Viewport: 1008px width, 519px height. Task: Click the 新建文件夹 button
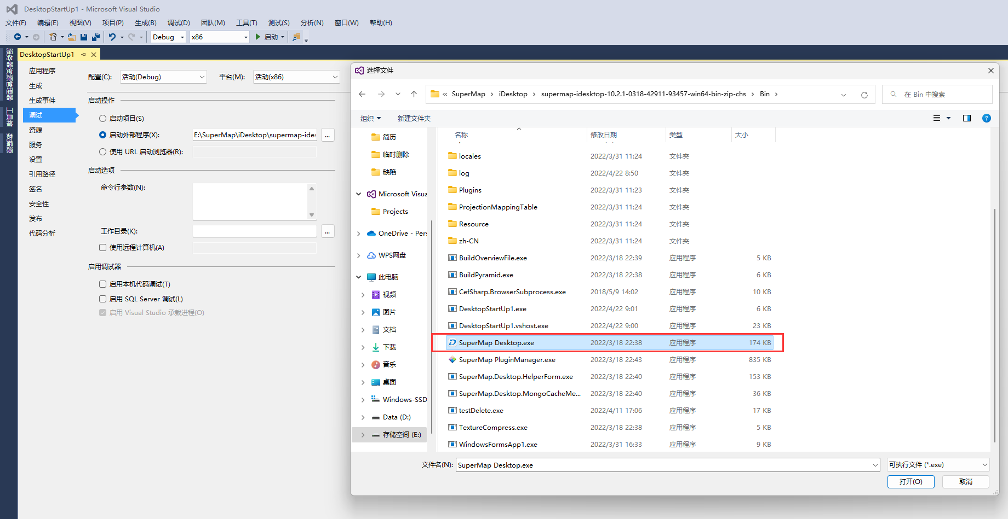[414, 119]
